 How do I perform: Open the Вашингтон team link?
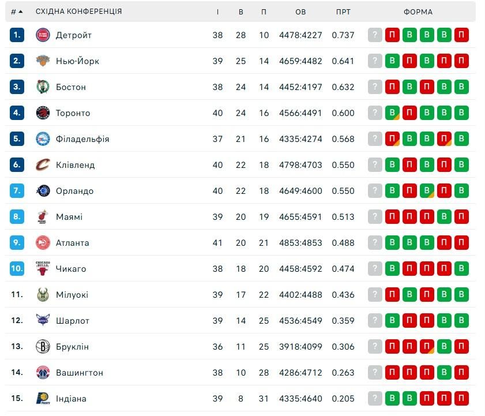tap(80, 373)
